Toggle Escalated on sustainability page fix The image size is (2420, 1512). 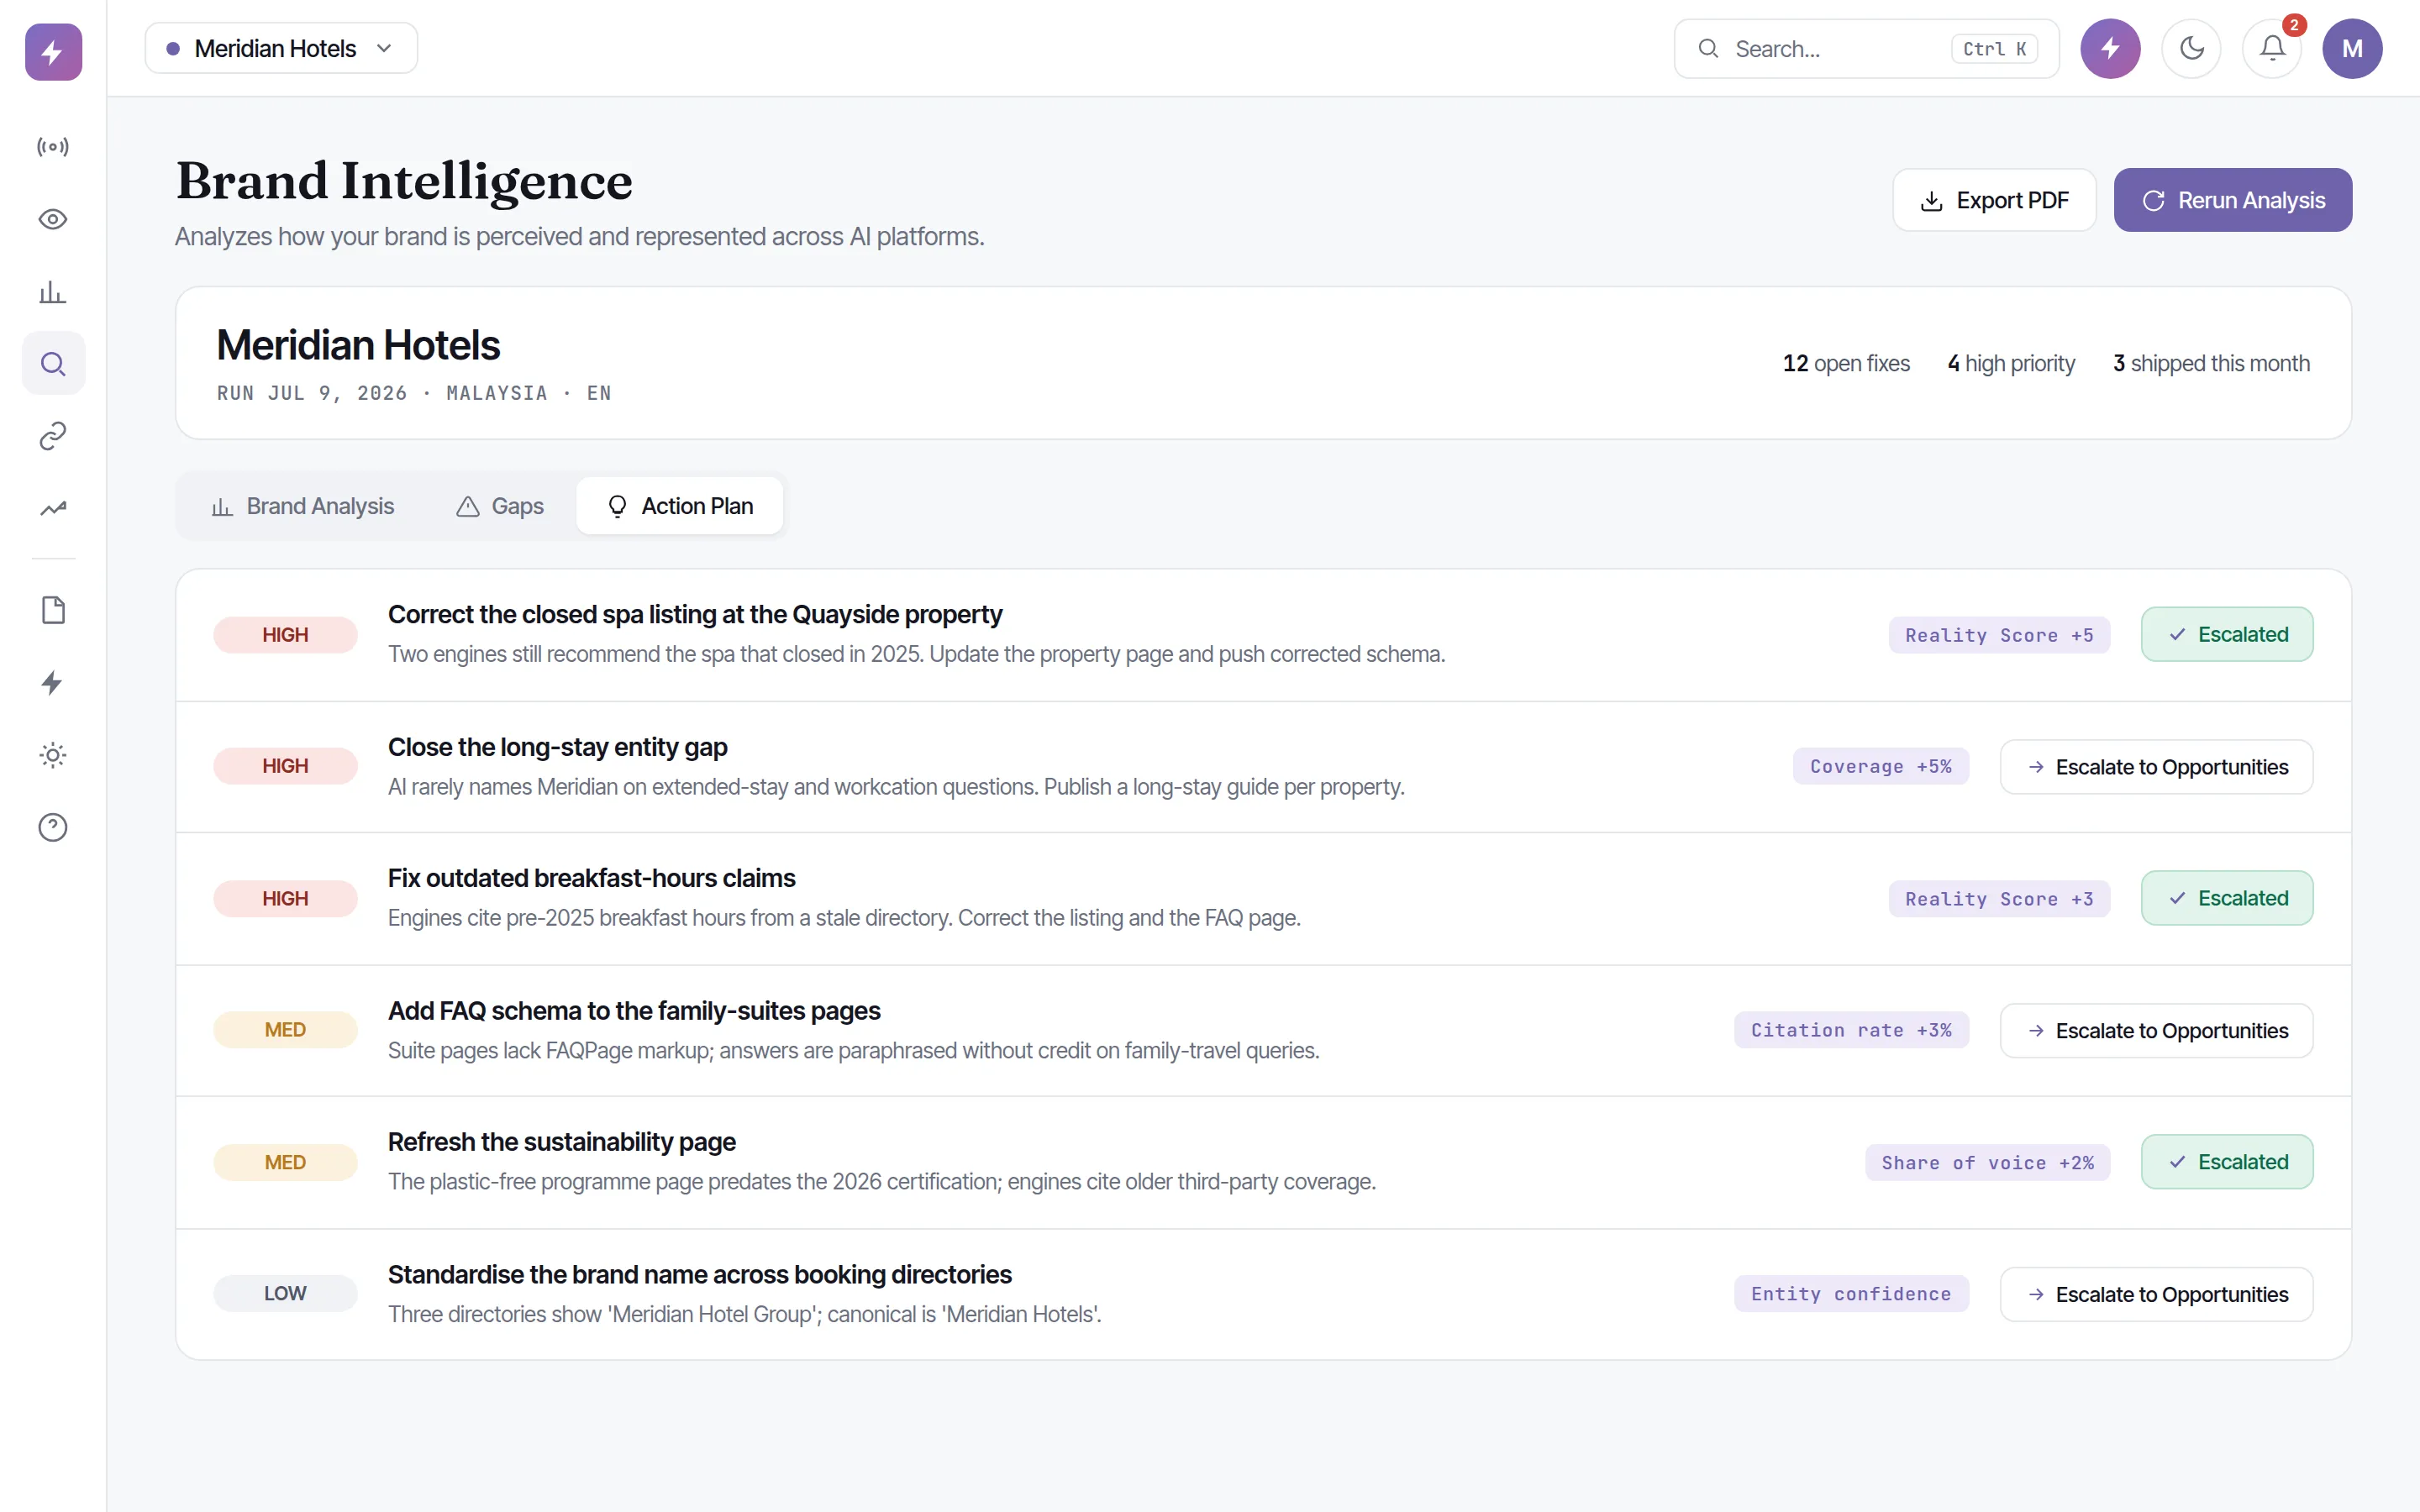2227,1162
